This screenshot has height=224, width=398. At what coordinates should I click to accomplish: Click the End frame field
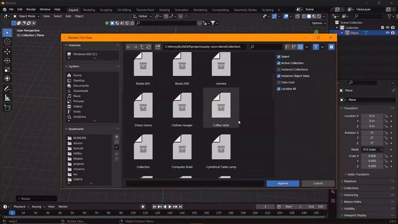315,207
